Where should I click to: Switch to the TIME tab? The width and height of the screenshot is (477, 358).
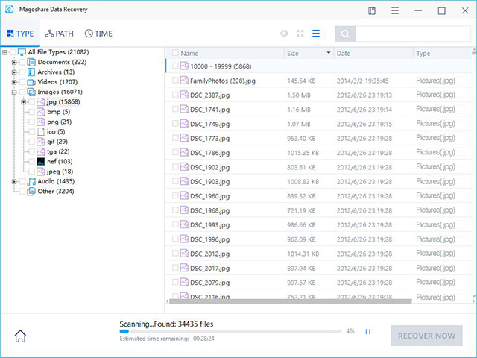pos(98,34)
